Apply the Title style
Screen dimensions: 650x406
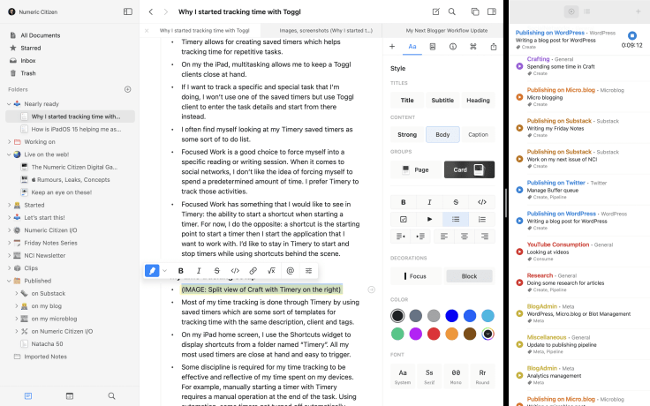pos(407,101)
